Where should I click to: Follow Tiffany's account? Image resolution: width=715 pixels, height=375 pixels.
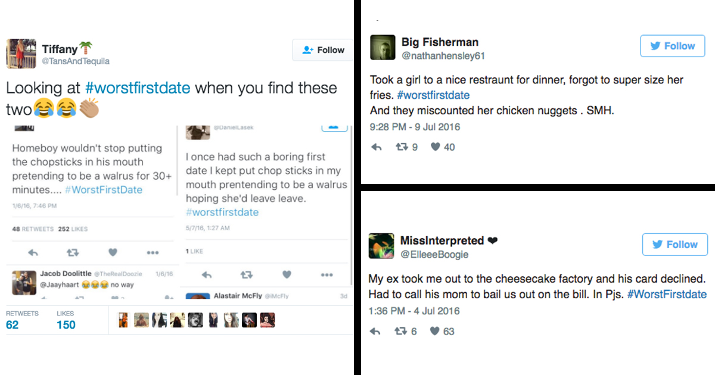click(x=322, y=50)
